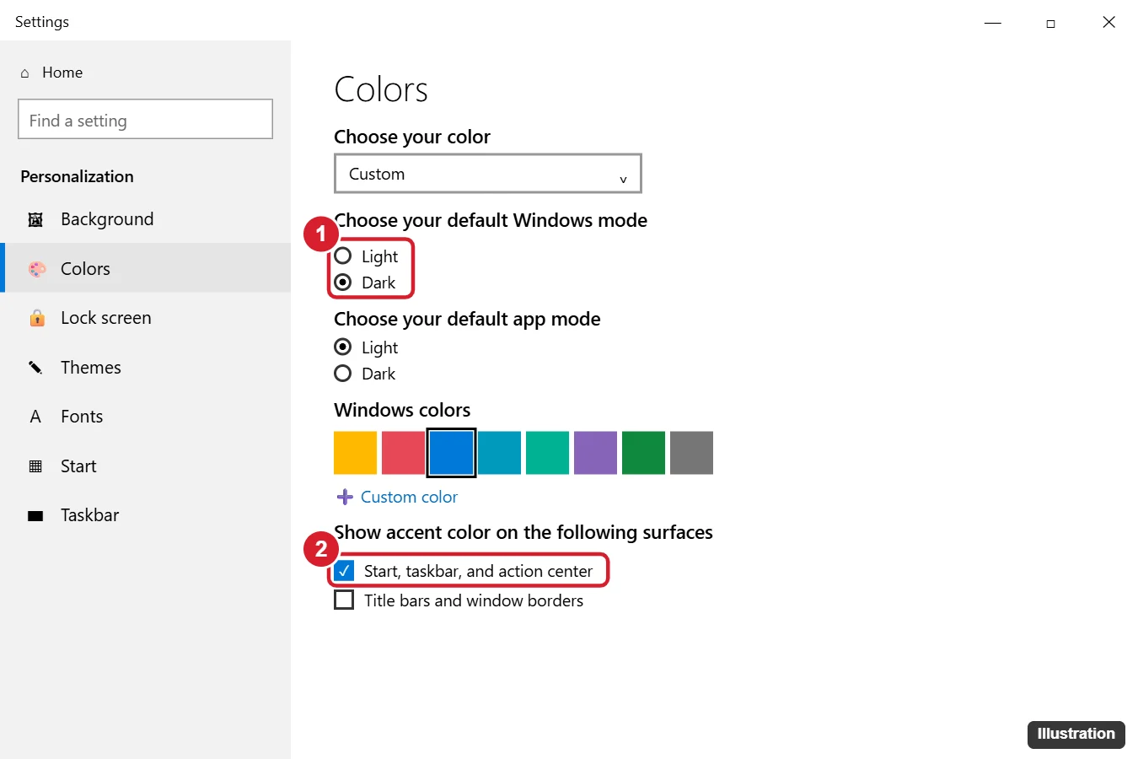Viewport: 1138px width, 759px height.
Task: Check Title bars and window borders
Action: tap(344, 600)
